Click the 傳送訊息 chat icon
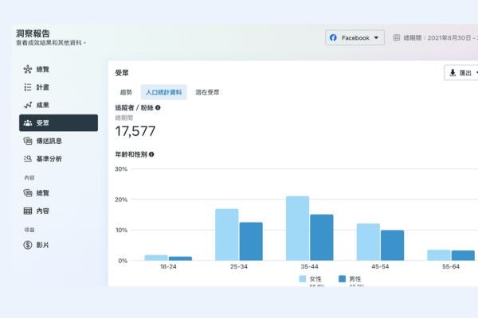The height and width of the screenshot is (318, 478). [x=27, y=141]
